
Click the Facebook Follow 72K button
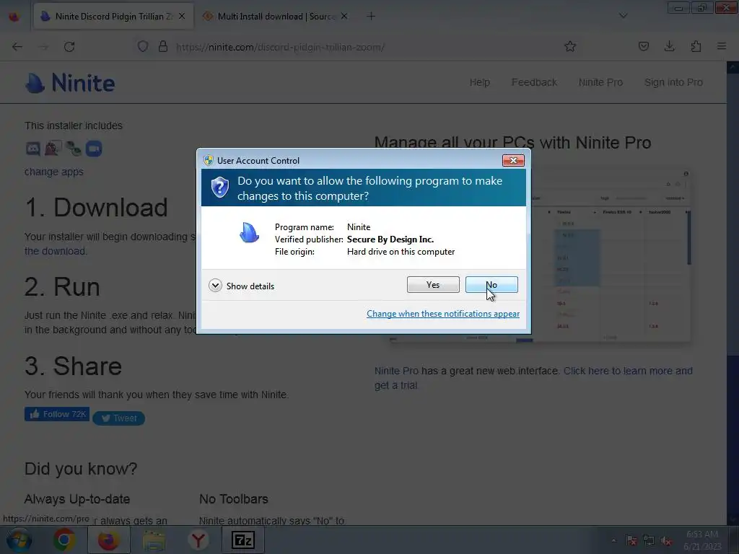(x=57, y=414)
